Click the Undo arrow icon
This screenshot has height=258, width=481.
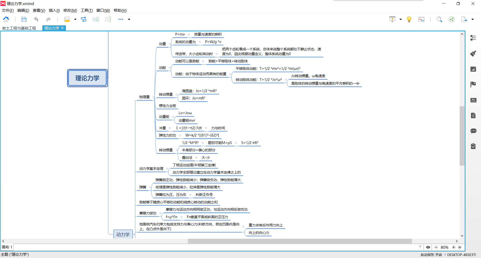click(36, 19)
